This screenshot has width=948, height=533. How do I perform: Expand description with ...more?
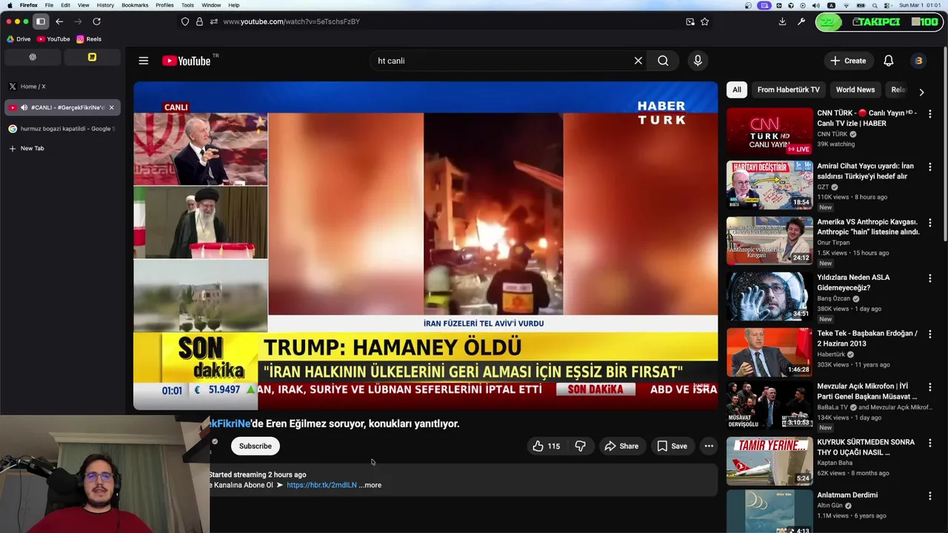(370, 485)
